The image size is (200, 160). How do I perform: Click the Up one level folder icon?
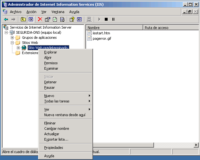(x=23, y=19)
